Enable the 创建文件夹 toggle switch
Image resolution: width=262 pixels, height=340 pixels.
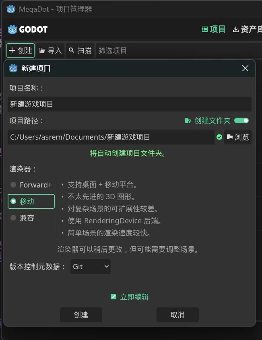click(x=242, y=120)
